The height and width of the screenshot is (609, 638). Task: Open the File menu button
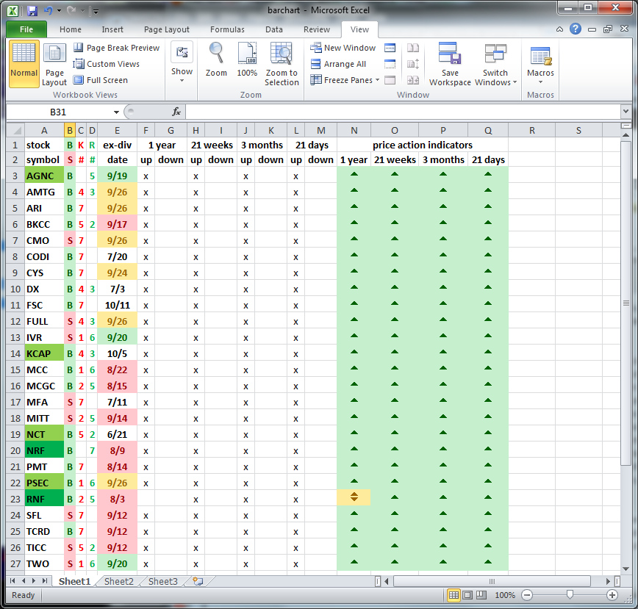tap(26, 29)
